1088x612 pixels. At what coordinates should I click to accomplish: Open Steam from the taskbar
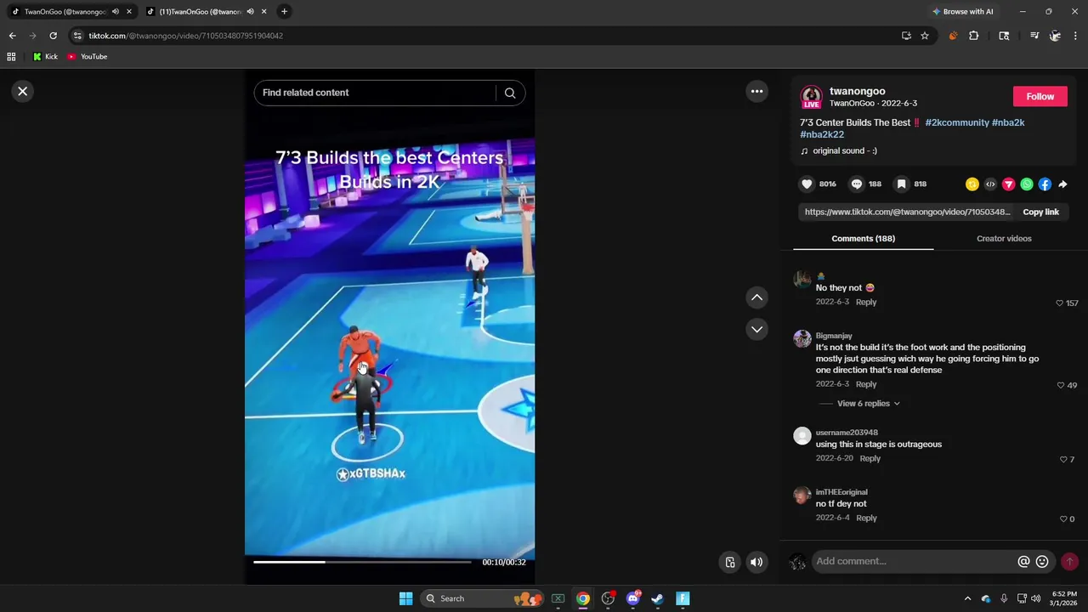click(657, 598)
